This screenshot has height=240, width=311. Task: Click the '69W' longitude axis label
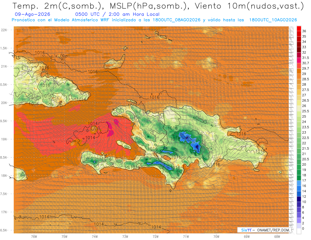click(x=247, y=237)
